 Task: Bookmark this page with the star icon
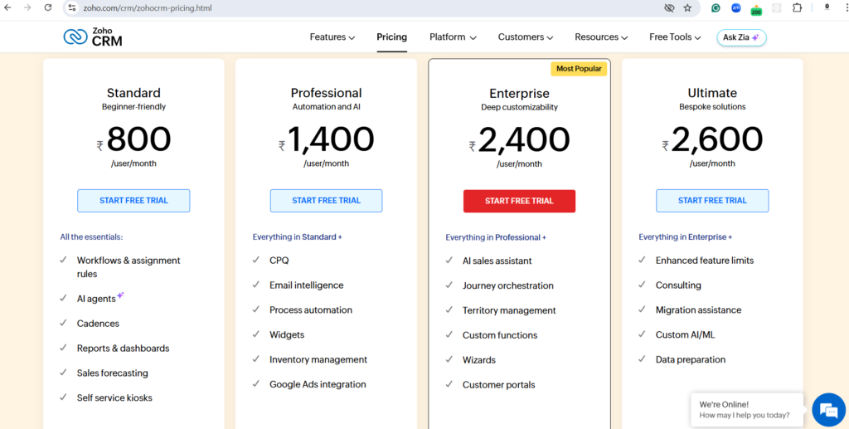click(687, 7)
